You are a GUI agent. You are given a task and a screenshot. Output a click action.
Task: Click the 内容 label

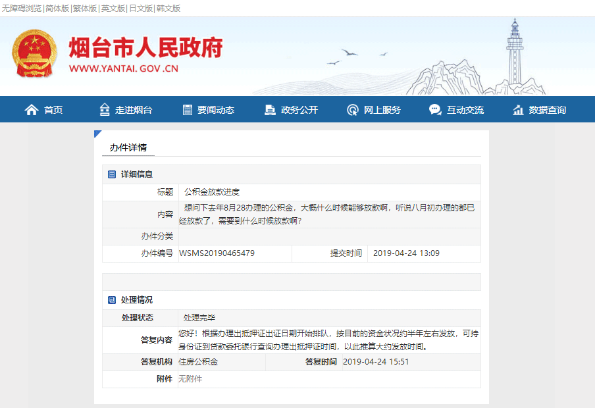(165, 215)
